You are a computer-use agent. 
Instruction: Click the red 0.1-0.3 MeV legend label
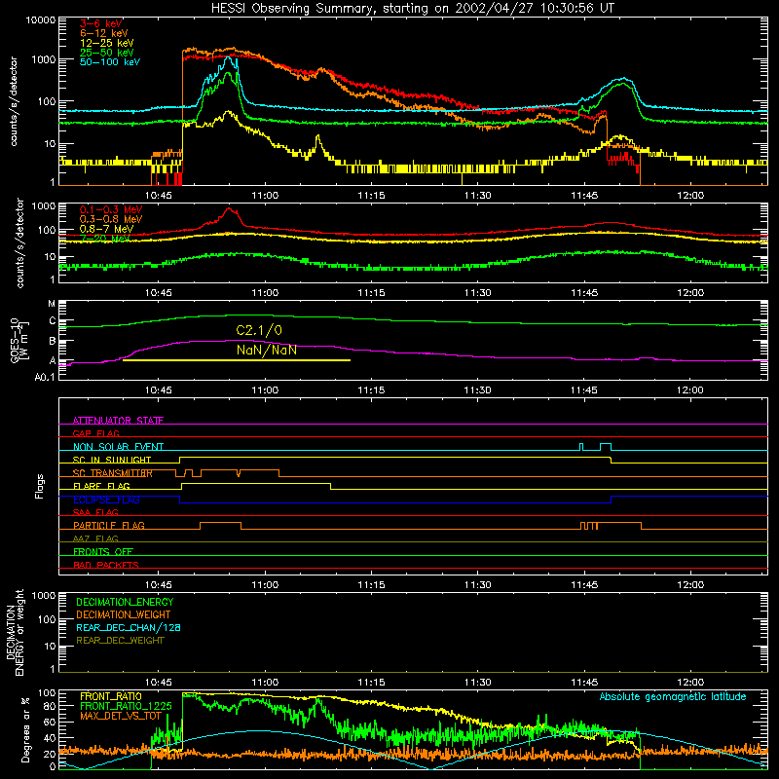tap(111, 209)
